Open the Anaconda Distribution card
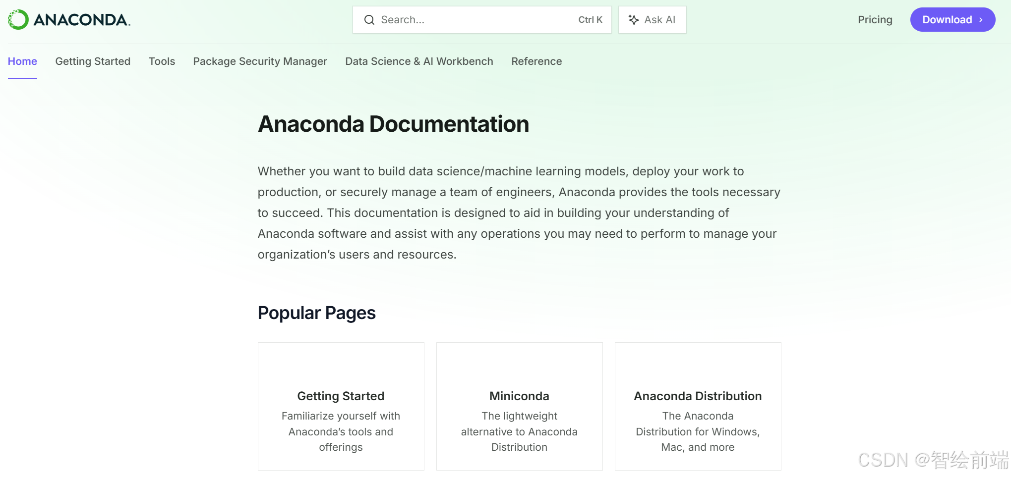This screenshot has width=1011, height=477. tap(698, 406)
